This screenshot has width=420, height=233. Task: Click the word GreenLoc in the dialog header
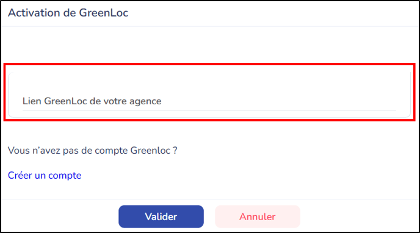pyautogui.click(x=103, y=13)
